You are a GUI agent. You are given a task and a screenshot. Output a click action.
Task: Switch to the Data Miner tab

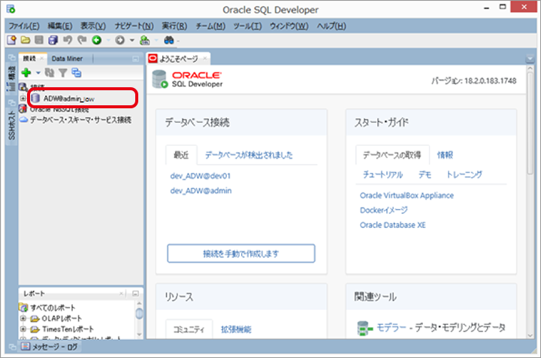coord(68,58)
